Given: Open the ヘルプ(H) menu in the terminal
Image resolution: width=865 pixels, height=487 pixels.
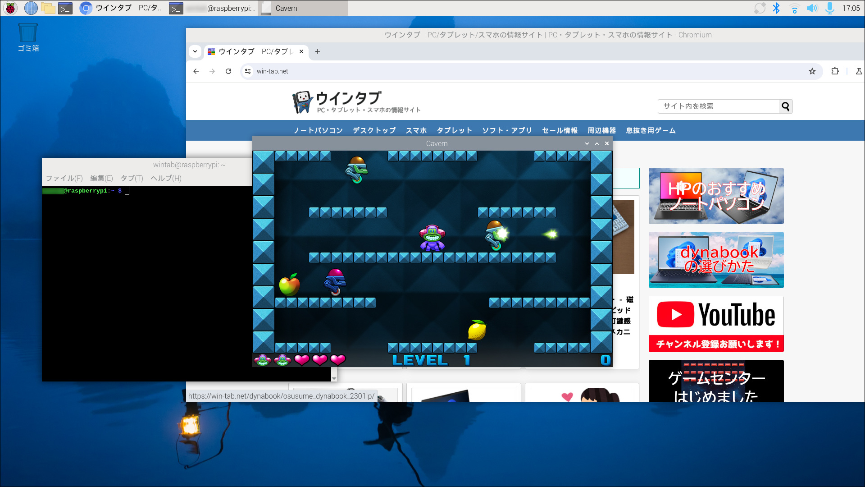Looking at the screenshot, I should (166, 178).
